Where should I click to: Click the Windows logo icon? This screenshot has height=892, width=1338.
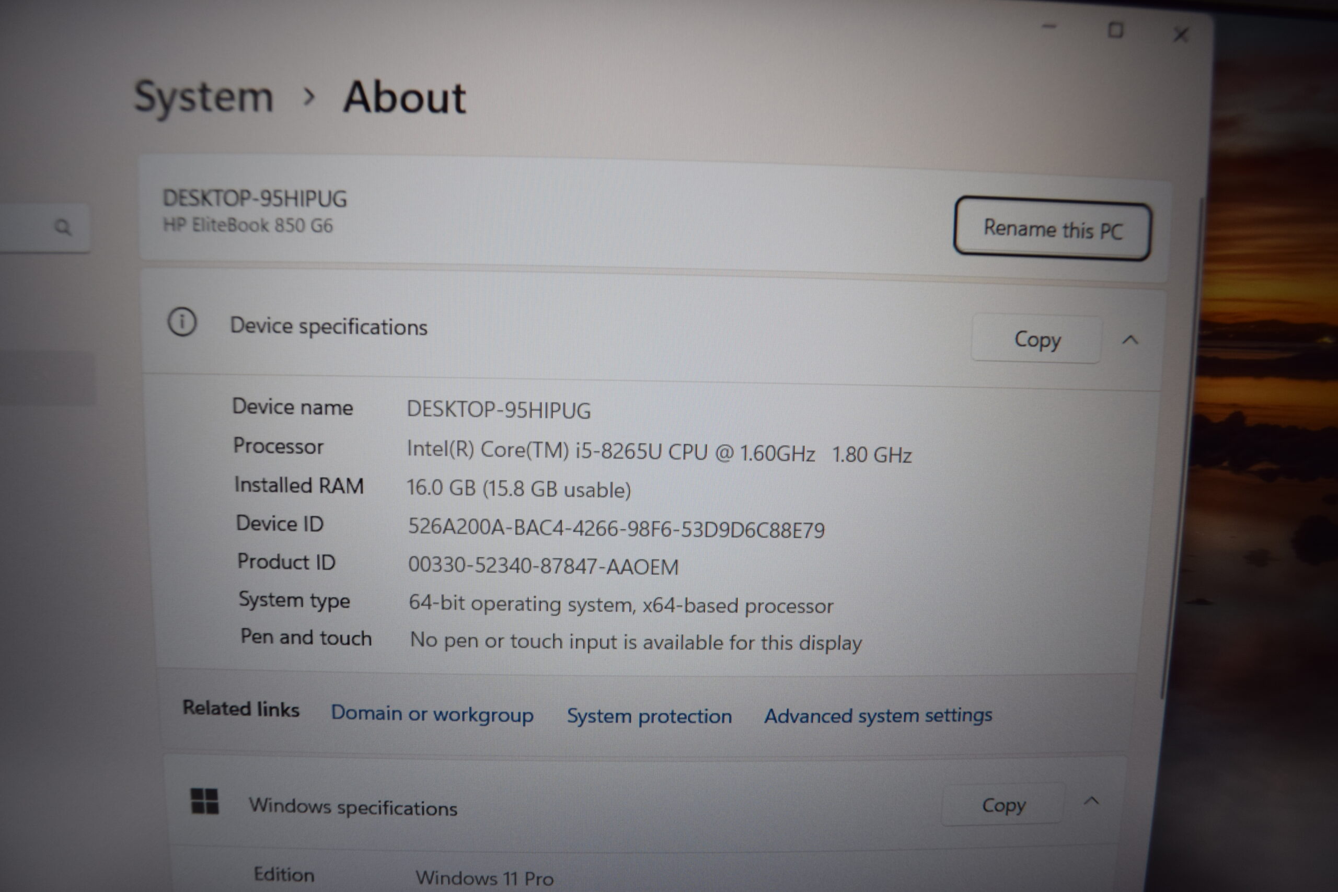(204, 801)
